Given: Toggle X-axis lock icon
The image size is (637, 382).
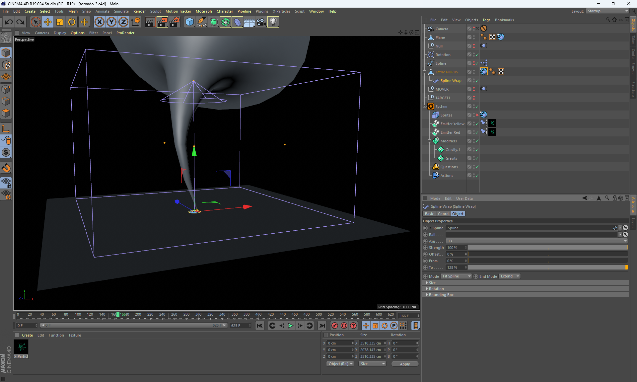Looking at the screenshot, I should [x=99, y=22].
